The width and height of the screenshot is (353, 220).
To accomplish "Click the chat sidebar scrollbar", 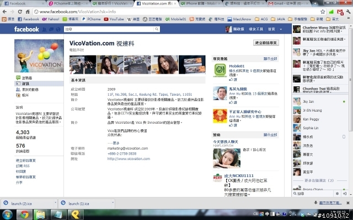I will coord(351,80).
